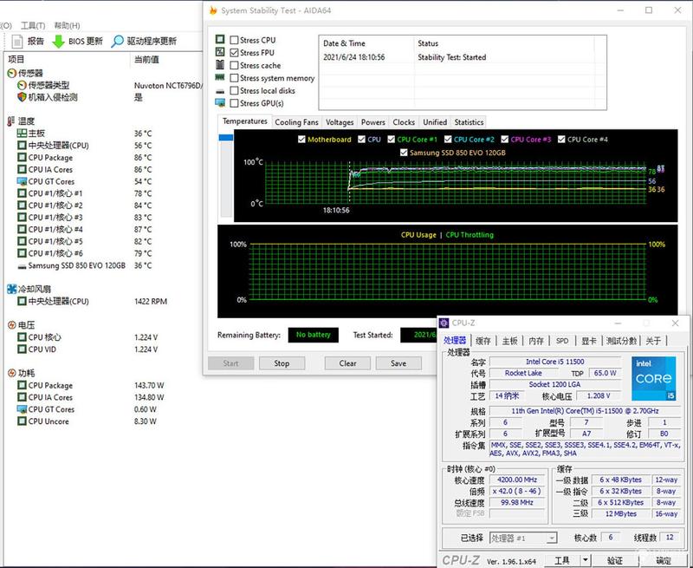Click the shield icon of 机箱入侵检测

coord(23,97)
